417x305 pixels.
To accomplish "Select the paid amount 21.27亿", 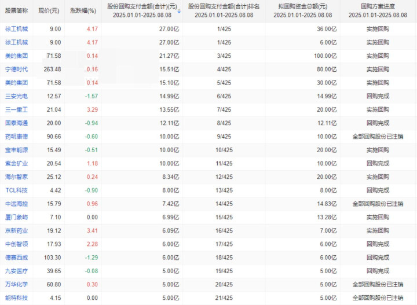I will [x=169, y=56].
